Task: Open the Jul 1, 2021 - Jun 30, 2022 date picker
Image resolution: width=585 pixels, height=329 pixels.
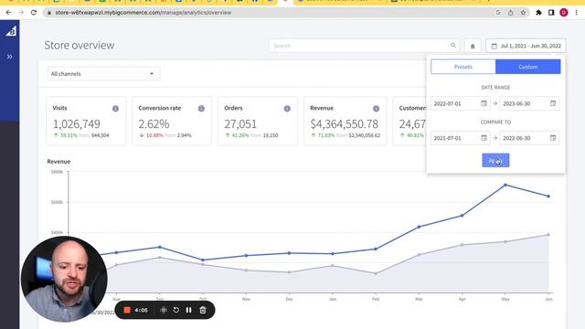Action: pyautogui.click(x=526, y=46)
